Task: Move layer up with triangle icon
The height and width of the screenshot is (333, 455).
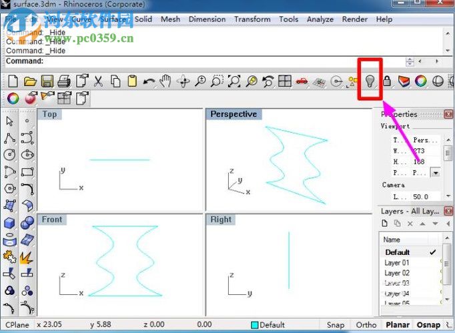Action: click(x=422, y=224)
